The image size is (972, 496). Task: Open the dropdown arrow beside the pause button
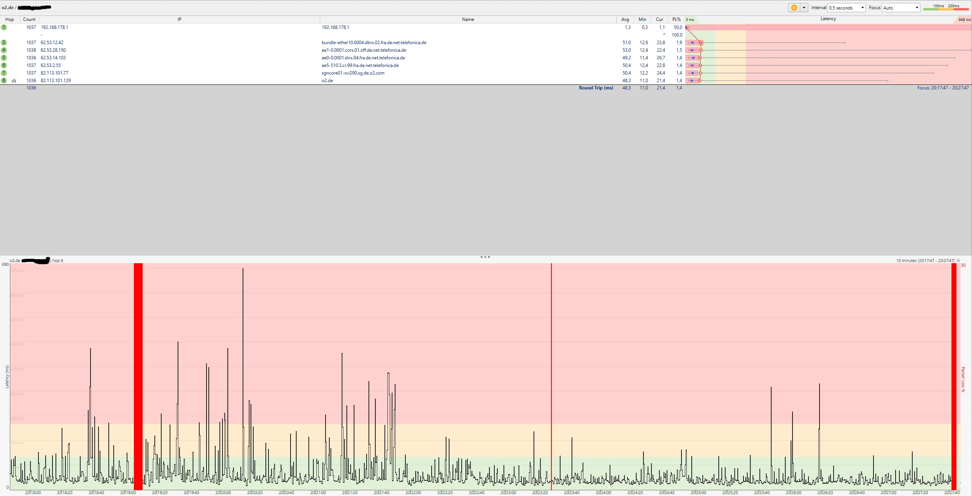pyautogui.click(x=804, y=8)
